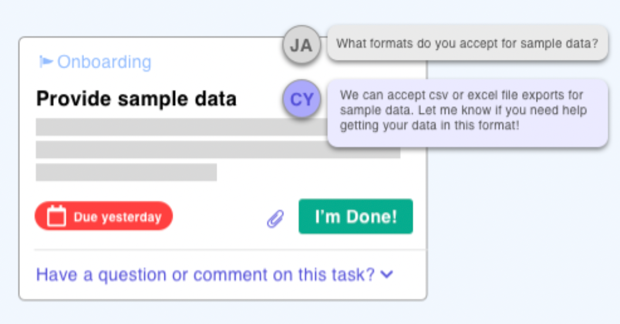Click JA's sample data formats question bubble

click(467, 43)
